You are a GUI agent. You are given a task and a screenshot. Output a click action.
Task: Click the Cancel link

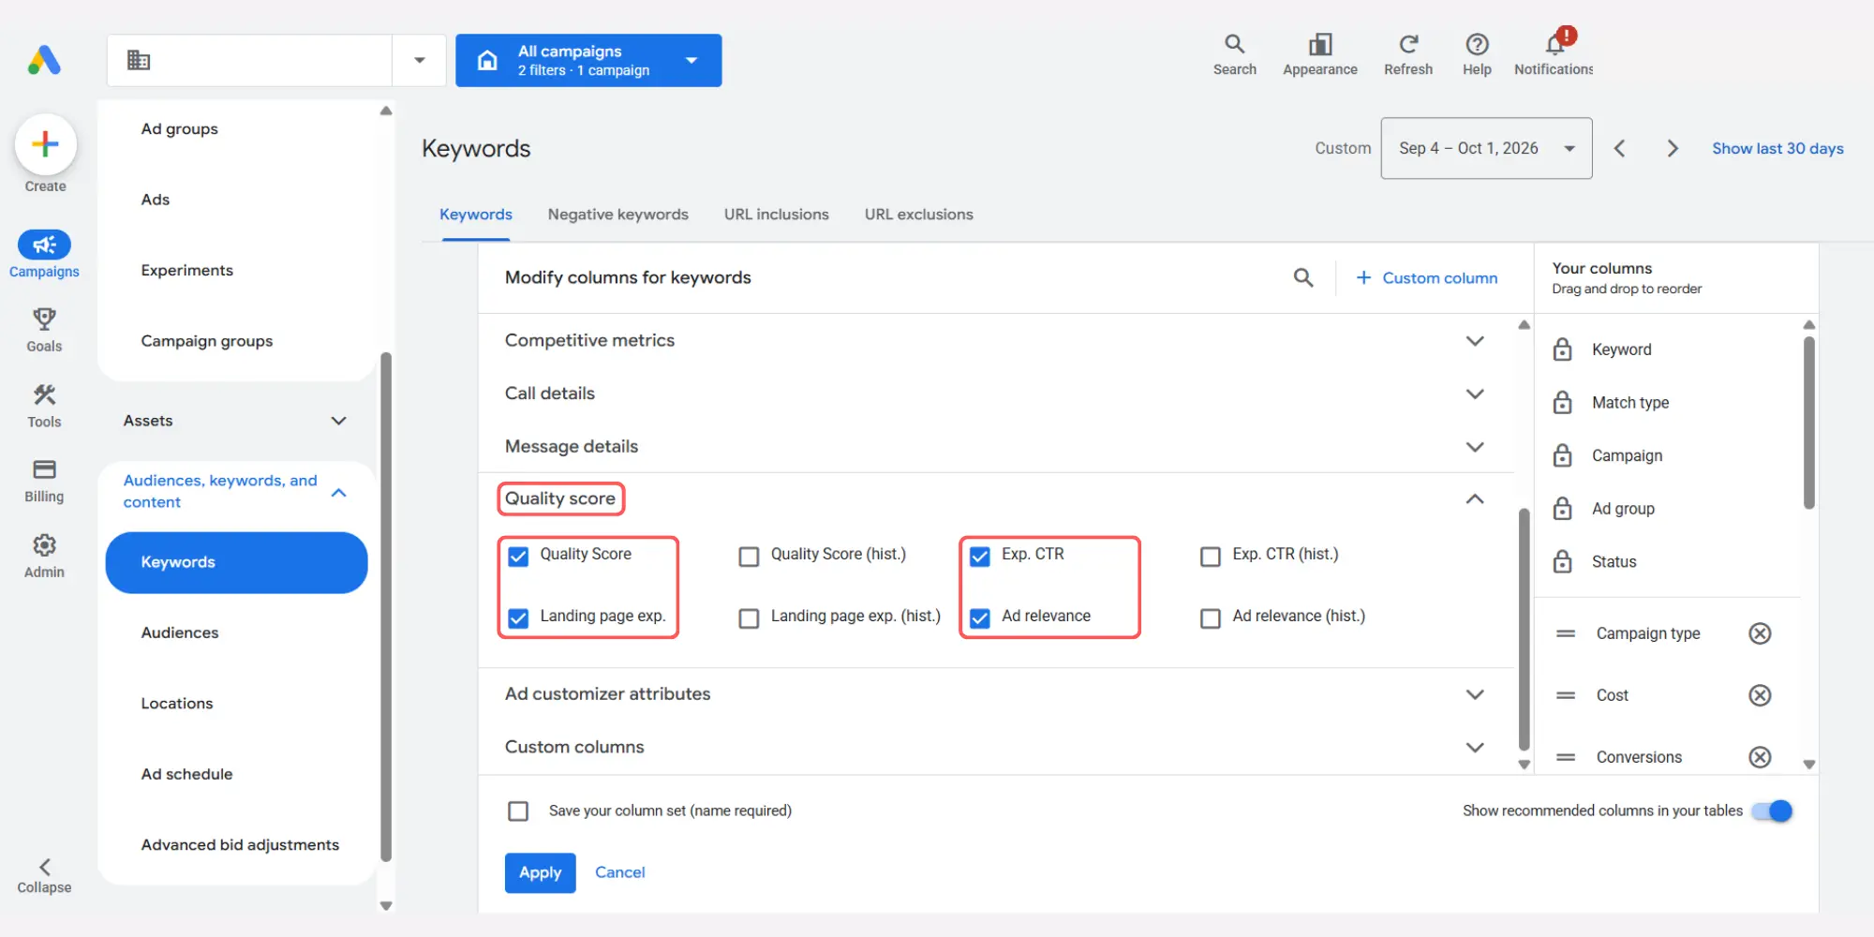click(x=619, y=872)
